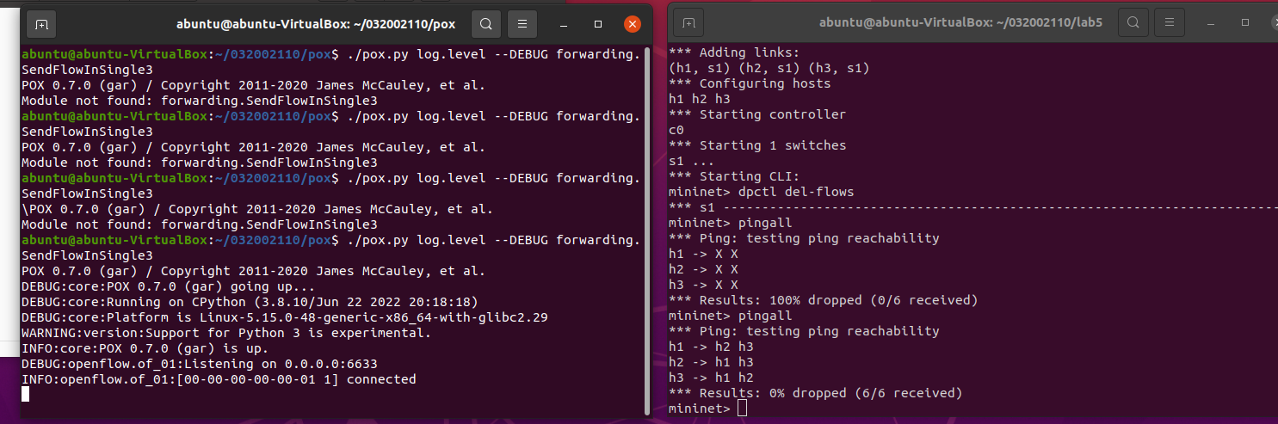The width and height of the screenshot is (1278, 424).
Task: Click the 'Results: 100% dropped (0/6 received)' line
Action: point(824,301)
